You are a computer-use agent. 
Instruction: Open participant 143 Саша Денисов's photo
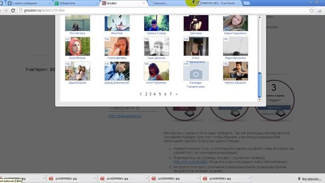pos(156,46)
